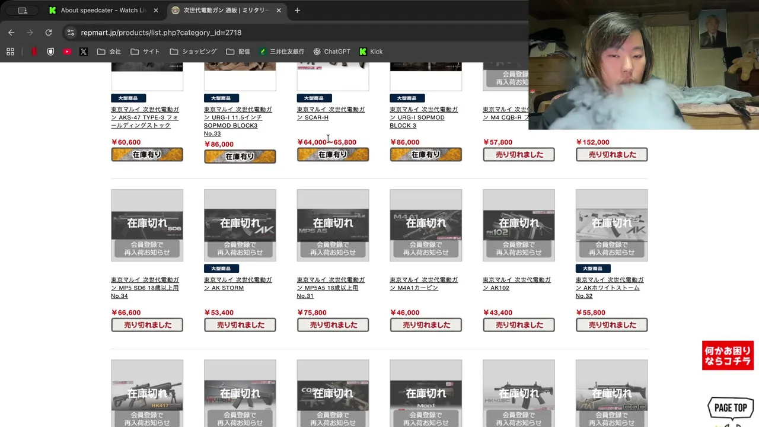759x427 pixels.
Task: Open M4A1 carbine product thumbnail
Action: (426, 225)
